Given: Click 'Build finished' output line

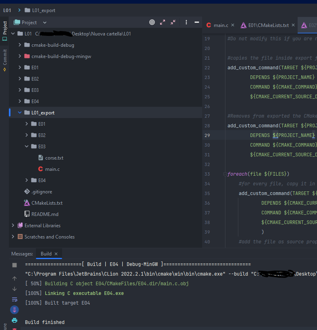Looking at the screenshot, I should (45, 322).
